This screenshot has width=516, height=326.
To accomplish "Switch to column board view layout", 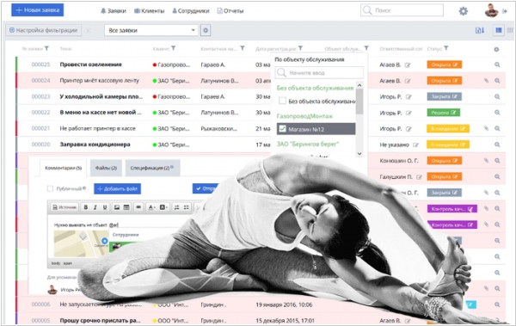I will click(x=510, y=30).
